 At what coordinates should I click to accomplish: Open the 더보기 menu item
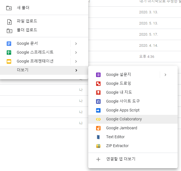(44, 70)
